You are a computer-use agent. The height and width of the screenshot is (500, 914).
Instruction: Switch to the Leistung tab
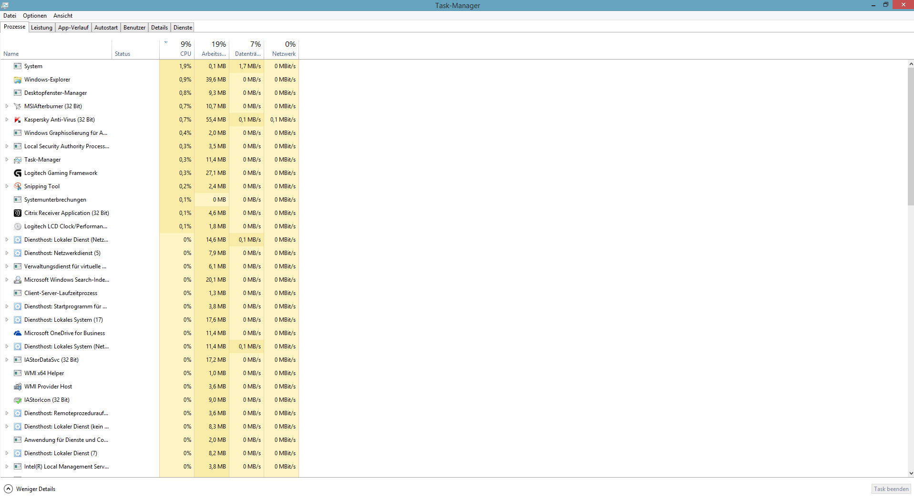click(x=41, y=28)
